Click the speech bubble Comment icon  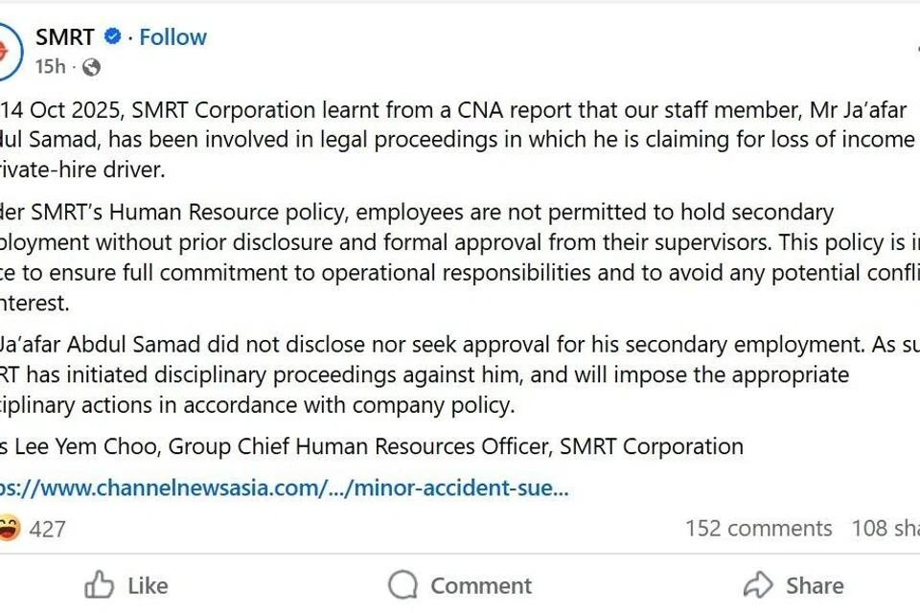(x=403, y=585)
